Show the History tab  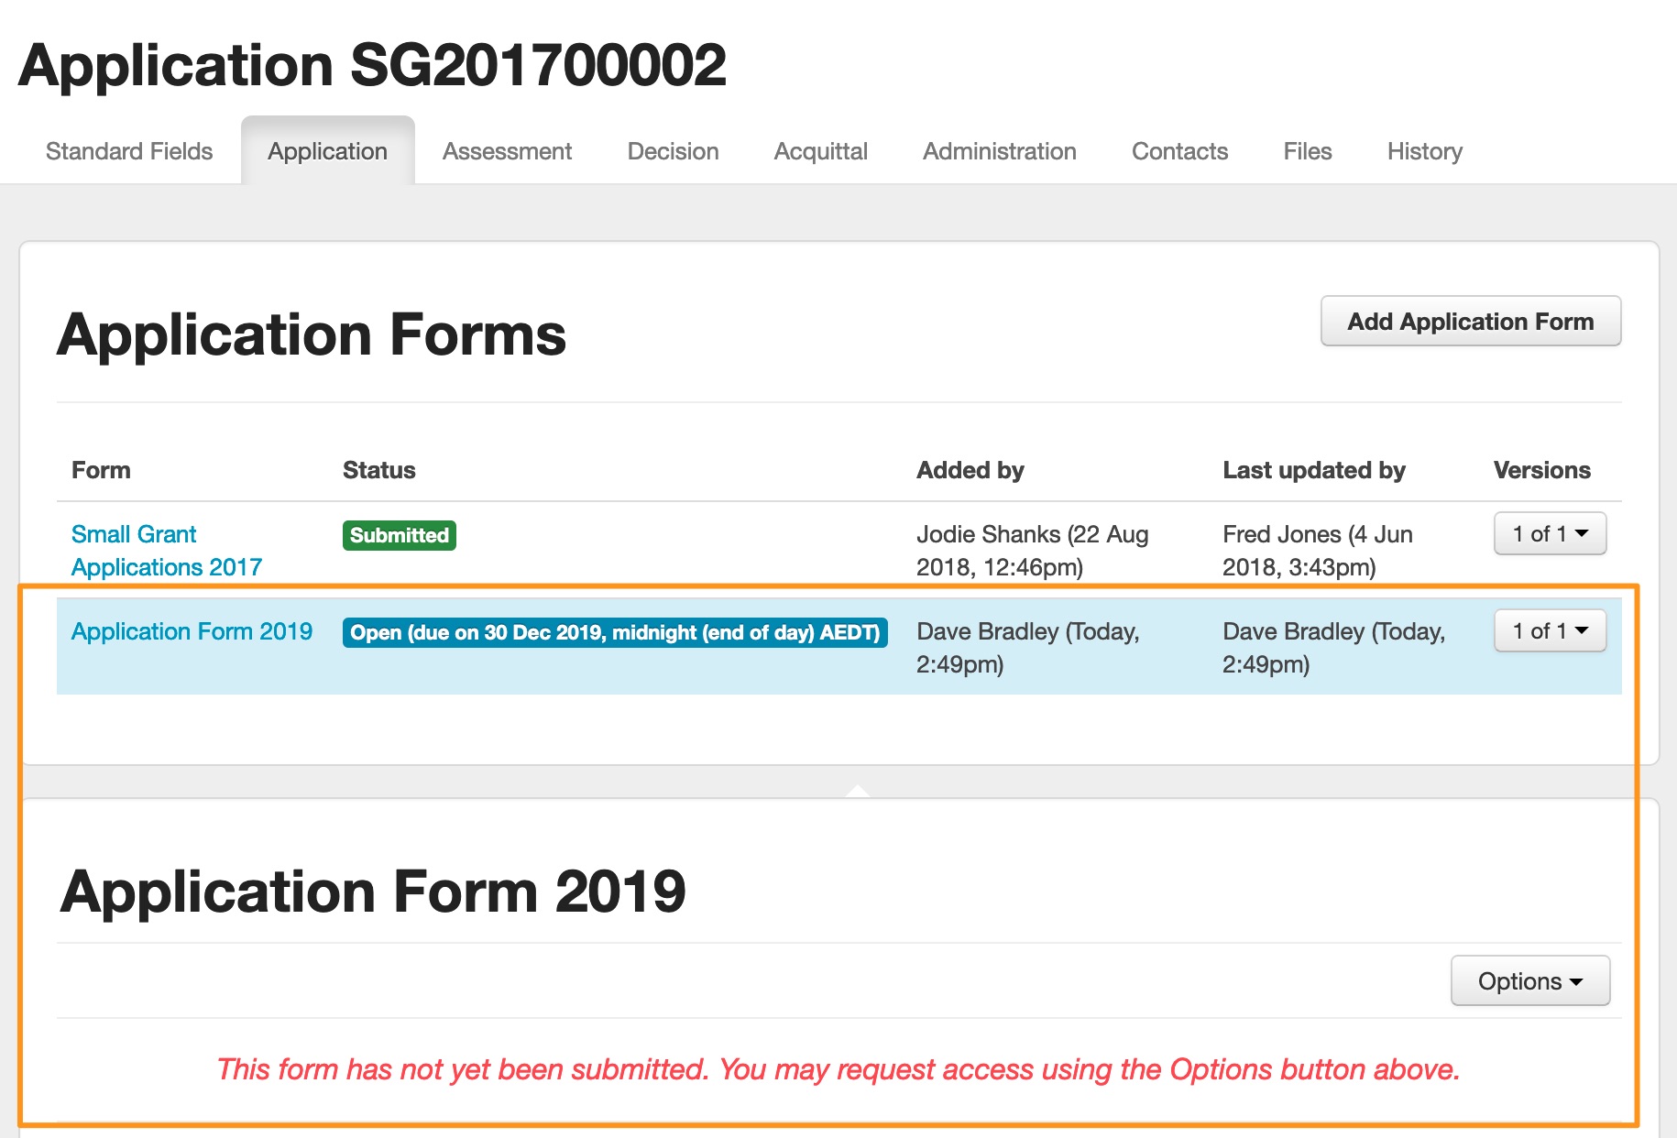[1424, 151]
